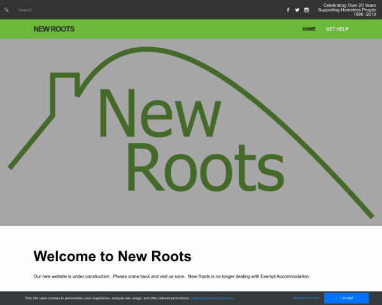The height and width of the screenshot is (305, 382).
Task: Click the under construction paragraph text
Action: [x=171, y=276]
